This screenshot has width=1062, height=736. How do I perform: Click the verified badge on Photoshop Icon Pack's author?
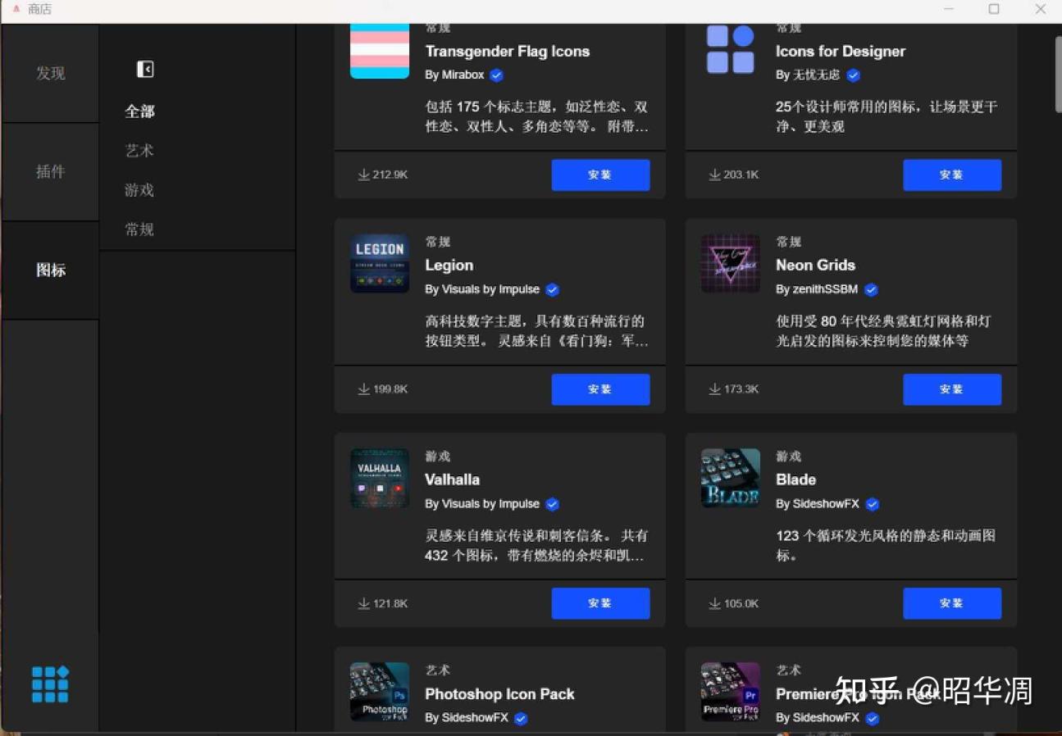pyautogui.click(x=521, y=718)
